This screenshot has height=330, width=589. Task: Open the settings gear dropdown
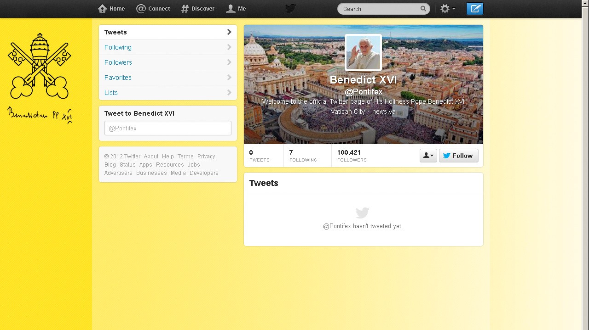[447, 9]
